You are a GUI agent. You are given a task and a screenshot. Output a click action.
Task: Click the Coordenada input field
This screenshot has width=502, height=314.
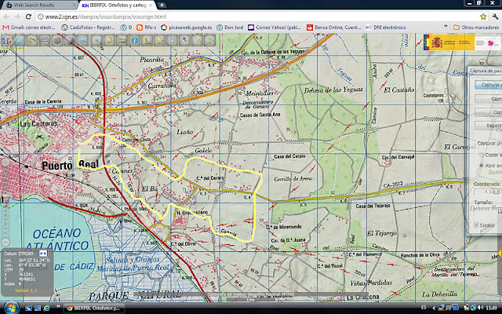[x=488, y=192]
